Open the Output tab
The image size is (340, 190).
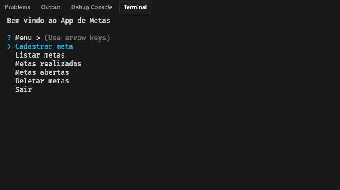click(x=50, y=7)
